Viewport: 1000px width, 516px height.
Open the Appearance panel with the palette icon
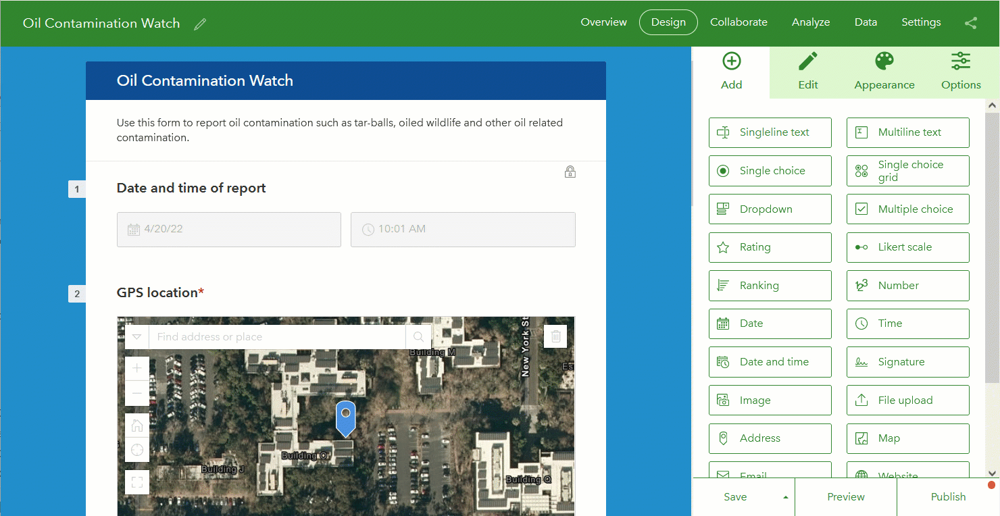pyautogui.click(x=884, y=71)
